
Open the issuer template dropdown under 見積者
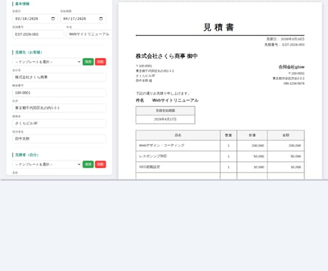(47, 164)
